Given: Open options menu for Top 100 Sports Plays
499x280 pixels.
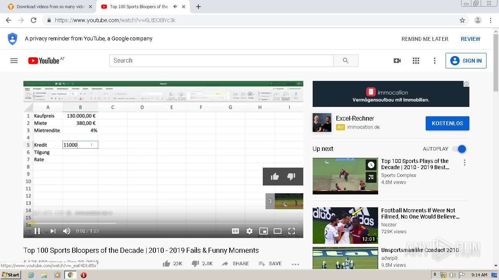Looking at the screenshot, I should (x=464, y=163).
